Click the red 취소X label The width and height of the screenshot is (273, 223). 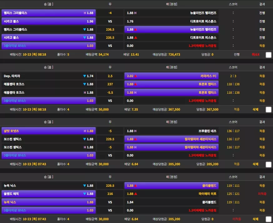pyautogui.click(x=255, y=54)
